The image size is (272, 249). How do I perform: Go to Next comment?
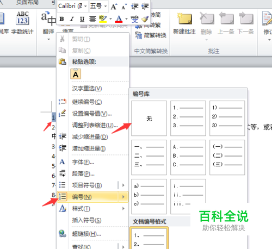[x=246, y=23]
